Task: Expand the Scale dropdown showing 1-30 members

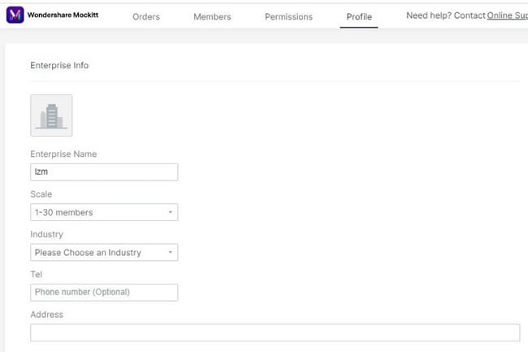Action: (x=104, y=212)
